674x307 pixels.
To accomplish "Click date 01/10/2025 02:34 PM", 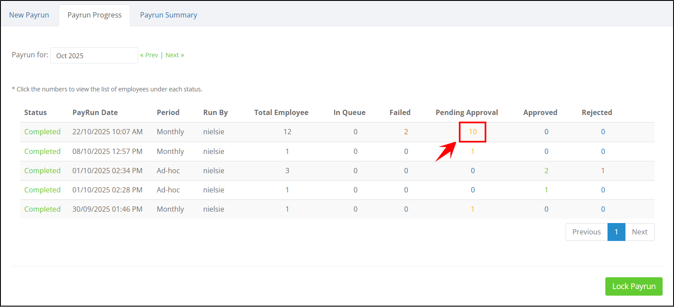I will 108,171.
